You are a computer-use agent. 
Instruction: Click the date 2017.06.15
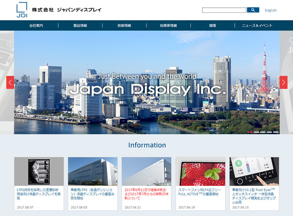point(240,207)
